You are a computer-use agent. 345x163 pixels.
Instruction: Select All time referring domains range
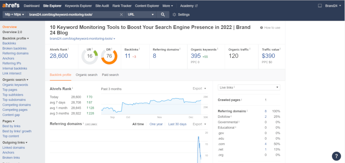pyautogui.click(x=138, y=124)
